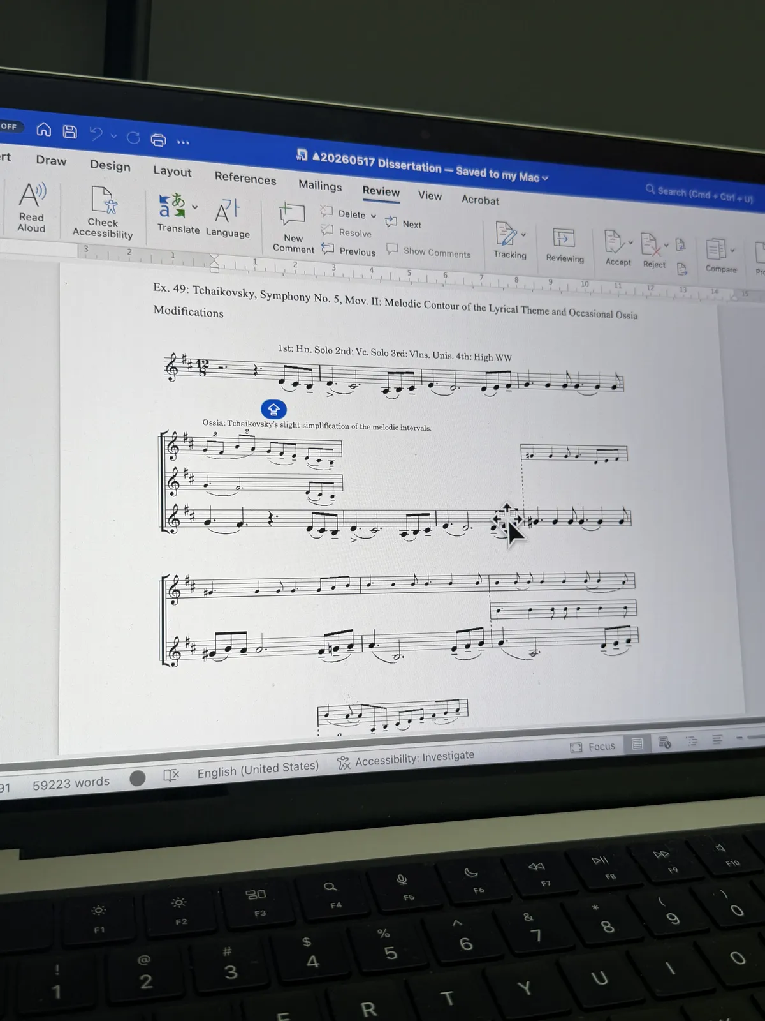This screenshot has height=1021, width=765.
Task: Click Show Comments button
Action: [429, 251]
